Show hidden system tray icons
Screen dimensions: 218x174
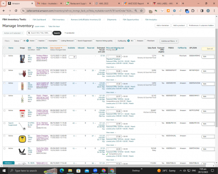click(x=181, y=171)
